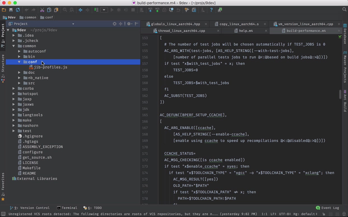This screenshot has height=217, width=348.
Task: Click the Open file toolbar icon
Action: [x=4, y=10]
